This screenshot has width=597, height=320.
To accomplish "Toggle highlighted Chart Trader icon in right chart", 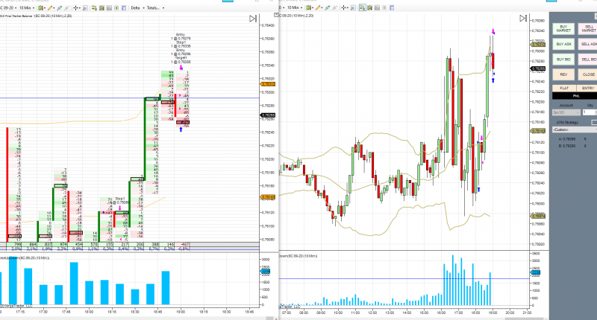I will (x=363, y=7).
